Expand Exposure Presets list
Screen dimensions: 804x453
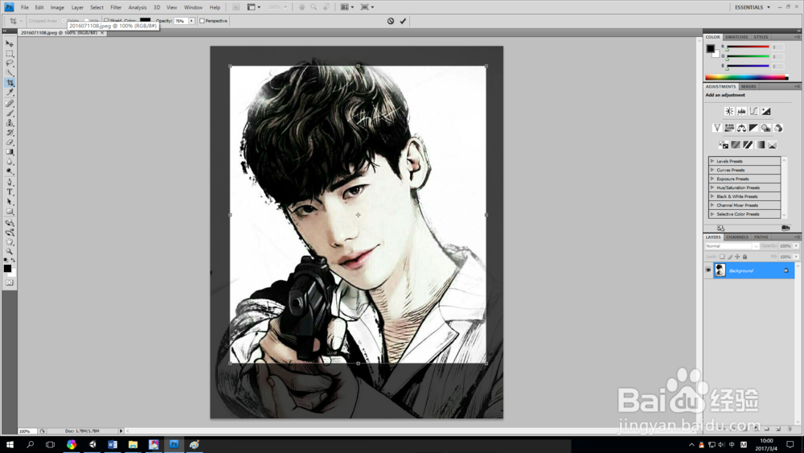pyautogui.click(x=712, y=179)
